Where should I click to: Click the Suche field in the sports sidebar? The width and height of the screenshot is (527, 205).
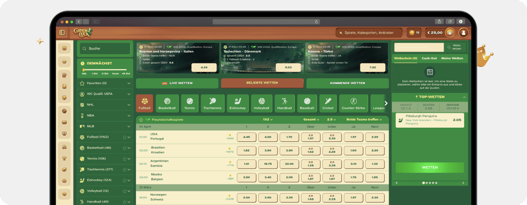105,49
